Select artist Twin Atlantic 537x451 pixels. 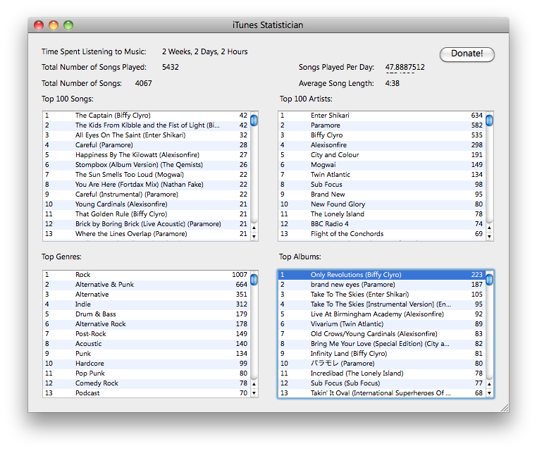(x=382, y=175)
